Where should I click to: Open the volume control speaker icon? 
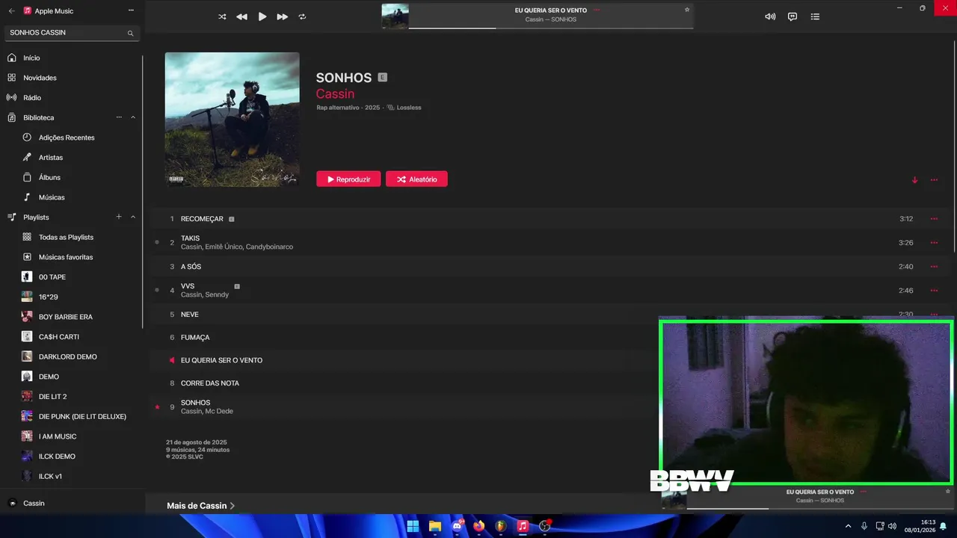click(770, 16)
